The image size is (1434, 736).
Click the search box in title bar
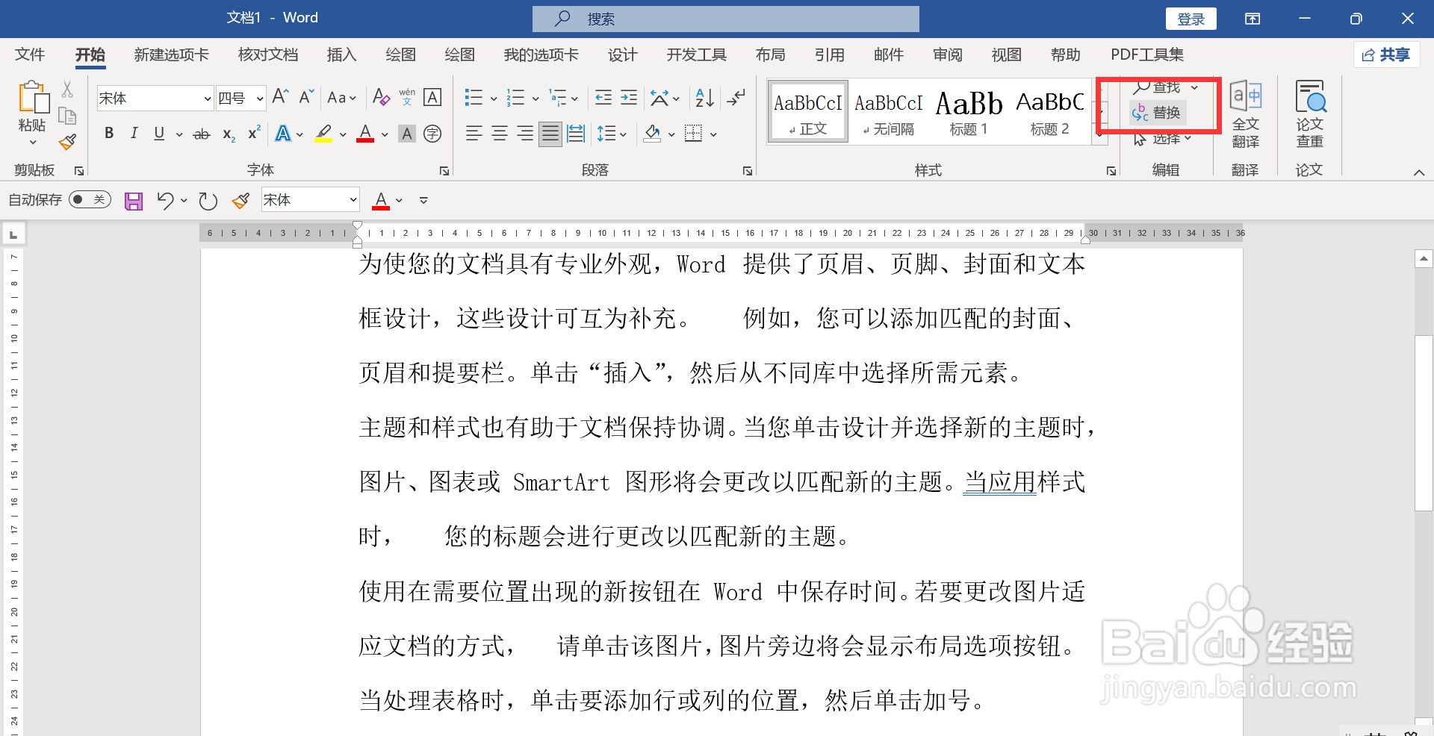point(726,19)
